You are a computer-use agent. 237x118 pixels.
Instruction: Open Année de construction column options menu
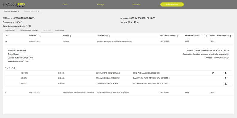tap(206, 35)
